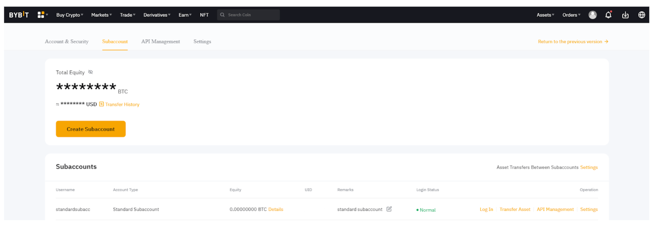Screen dimensions: 654x225
Task: Click the Equity column header
Action: 235,190
